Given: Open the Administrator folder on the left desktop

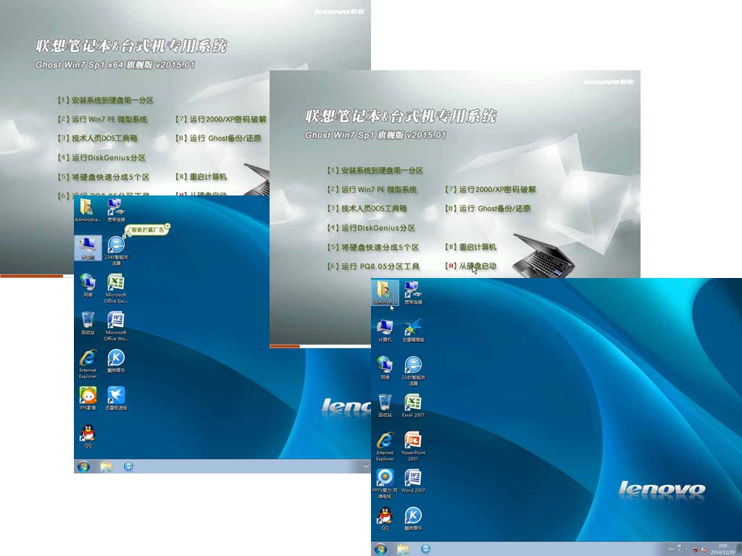Looking at the screenshot, I should click(x=88, y=210).
